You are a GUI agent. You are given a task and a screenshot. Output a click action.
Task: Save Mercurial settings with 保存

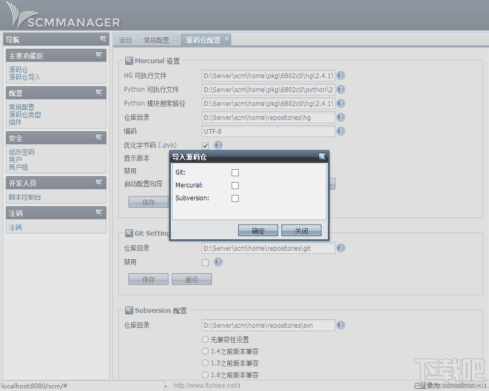[x=148, y=202]
